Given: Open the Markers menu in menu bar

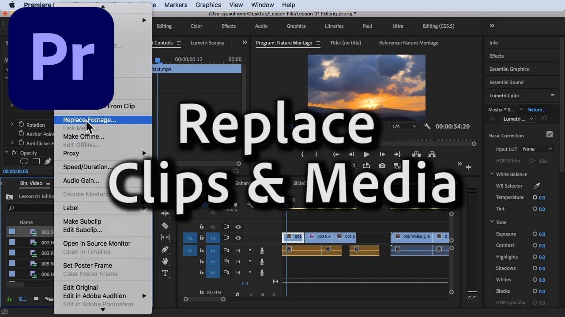Looking at the screenshot, I should tap(176, 5).
